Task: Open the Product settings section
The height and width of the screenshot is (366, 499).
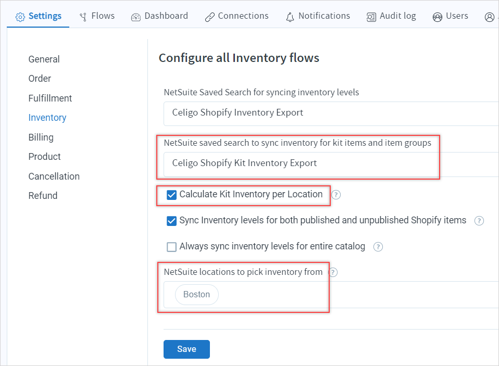Action: point(44,157)
